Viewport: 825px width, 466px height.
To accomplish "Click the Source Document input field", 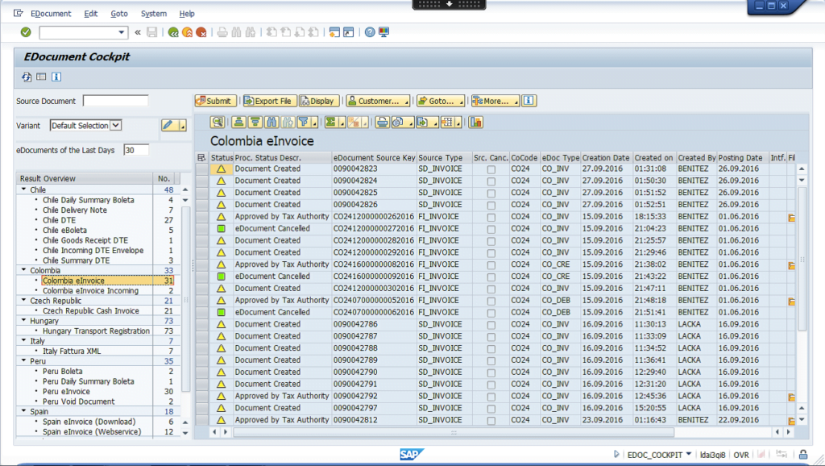I will (x=116, y=101).
